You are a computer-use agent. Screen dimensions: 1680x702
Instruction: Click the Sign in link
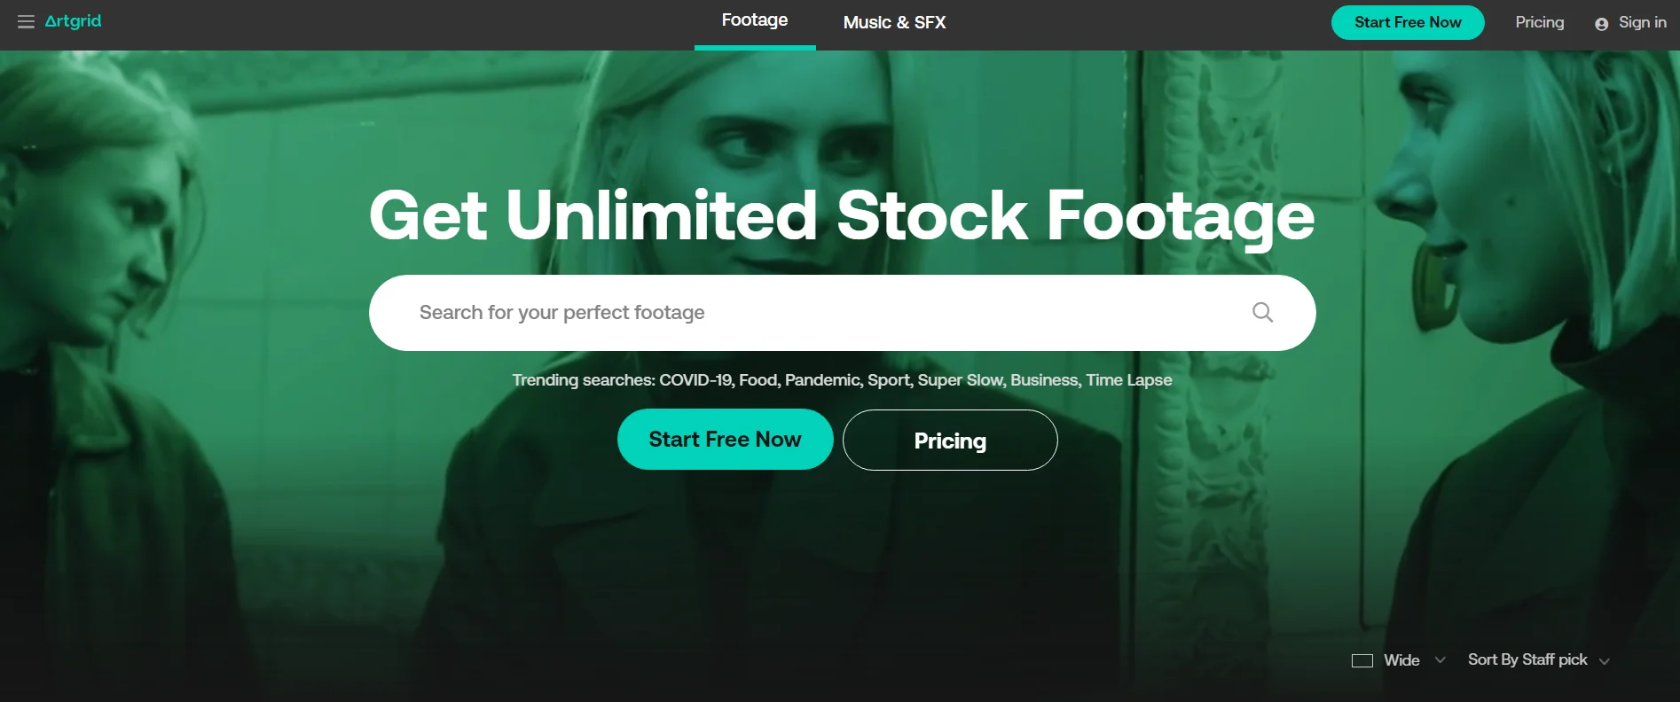point(1642,23)
